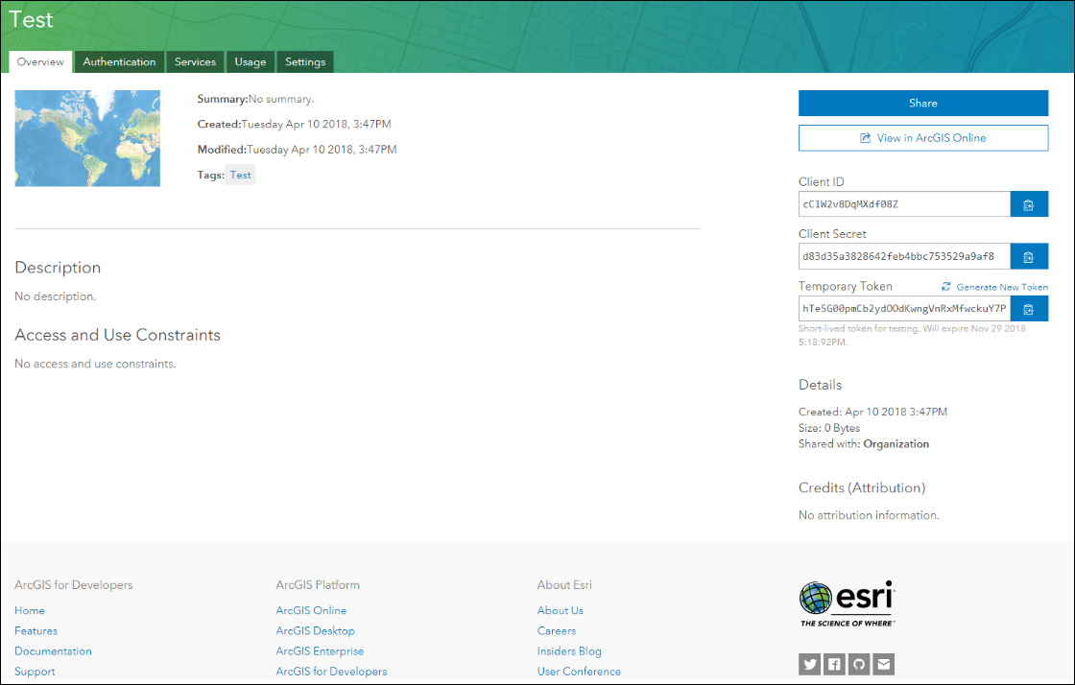Image resolution: width=1075 pixels, height=685 pixels.
Task: Open the GitHub icon in footer
Action: pyautogui.click(x=859, y=664)
